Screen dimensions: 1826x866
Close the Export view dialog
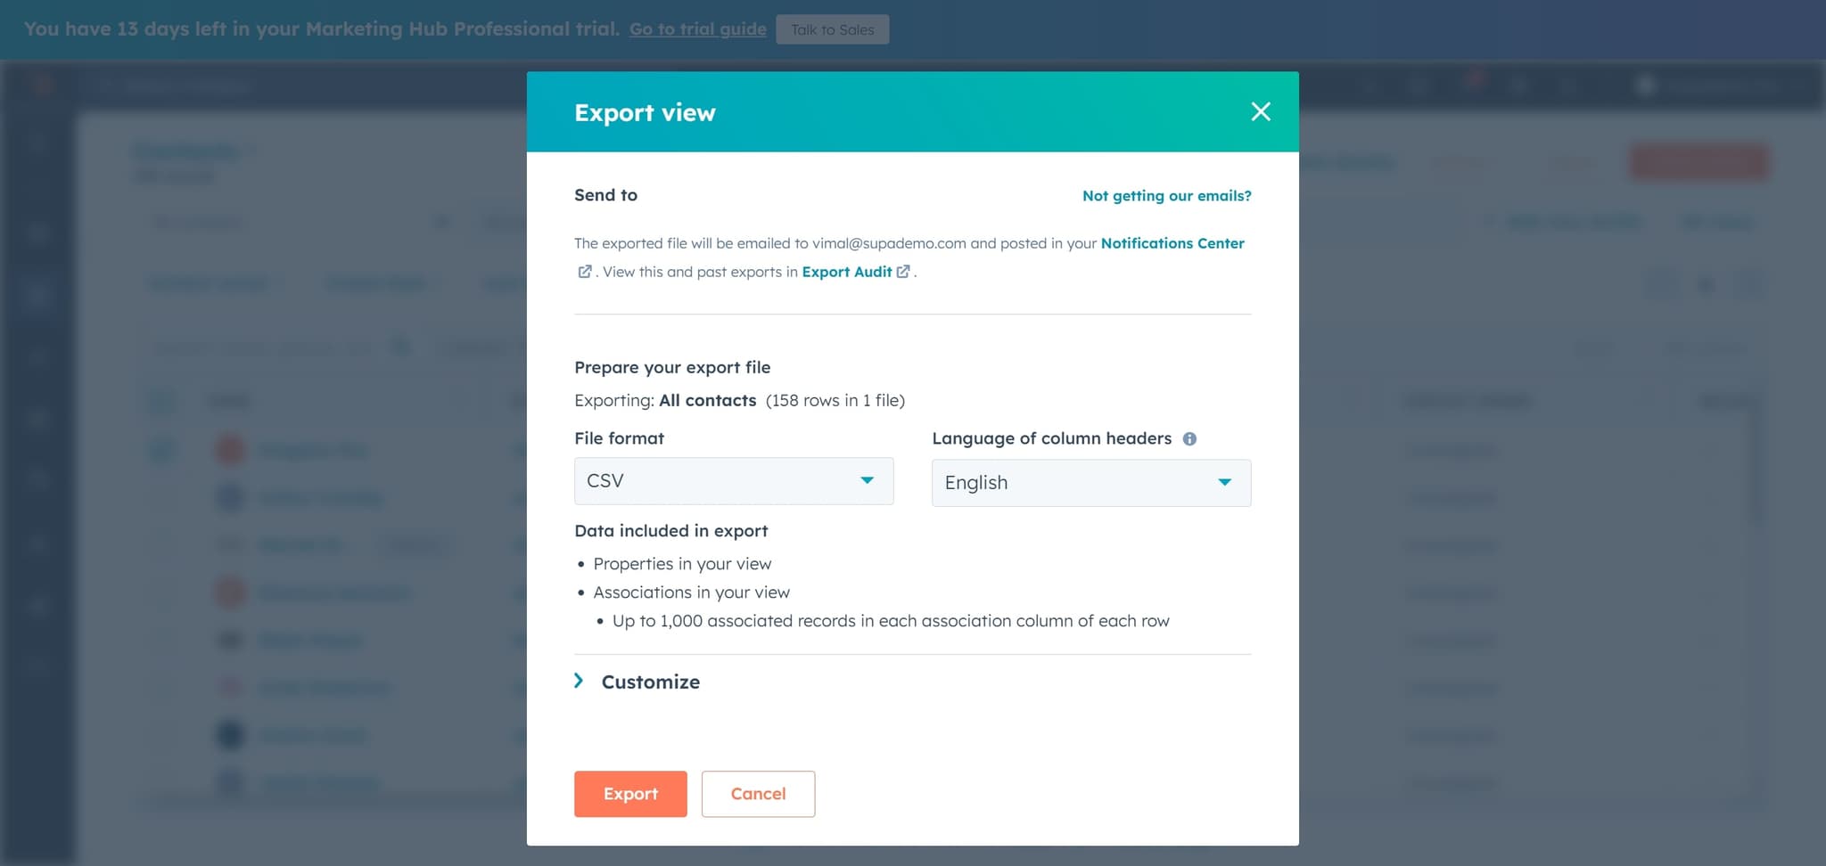[1261, 112]
